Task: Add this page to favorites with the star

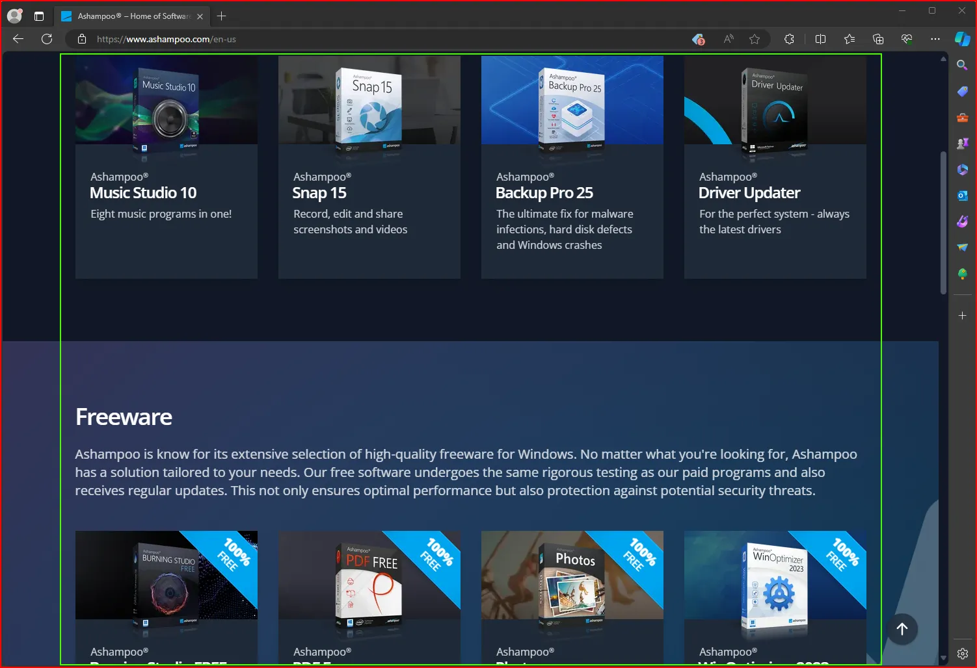Action: pos(755,39)
